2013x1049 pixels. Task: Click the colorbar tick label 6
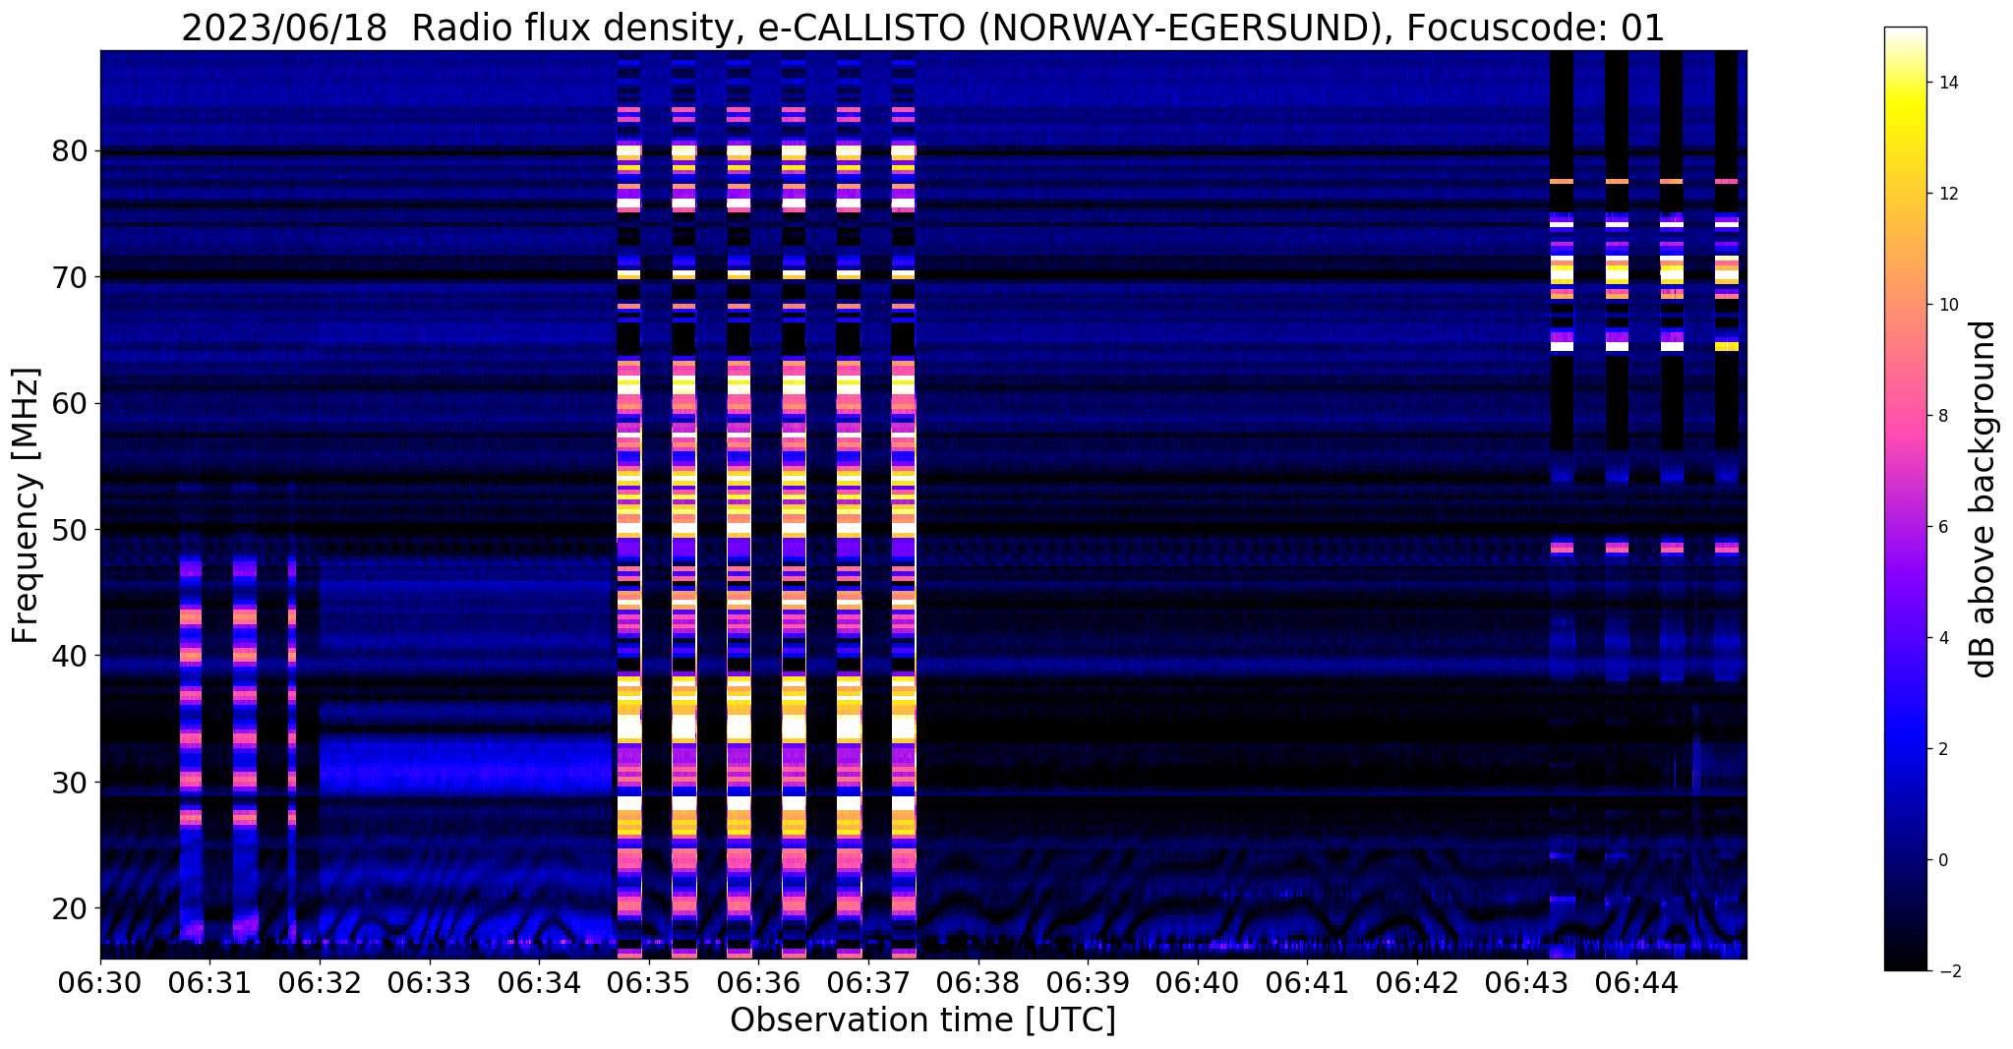1943,527
